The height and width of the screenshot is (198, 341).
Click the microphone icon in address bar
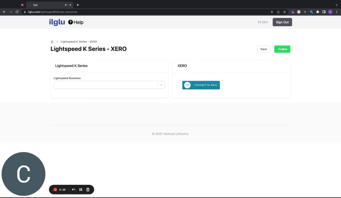tap(272, 12)
